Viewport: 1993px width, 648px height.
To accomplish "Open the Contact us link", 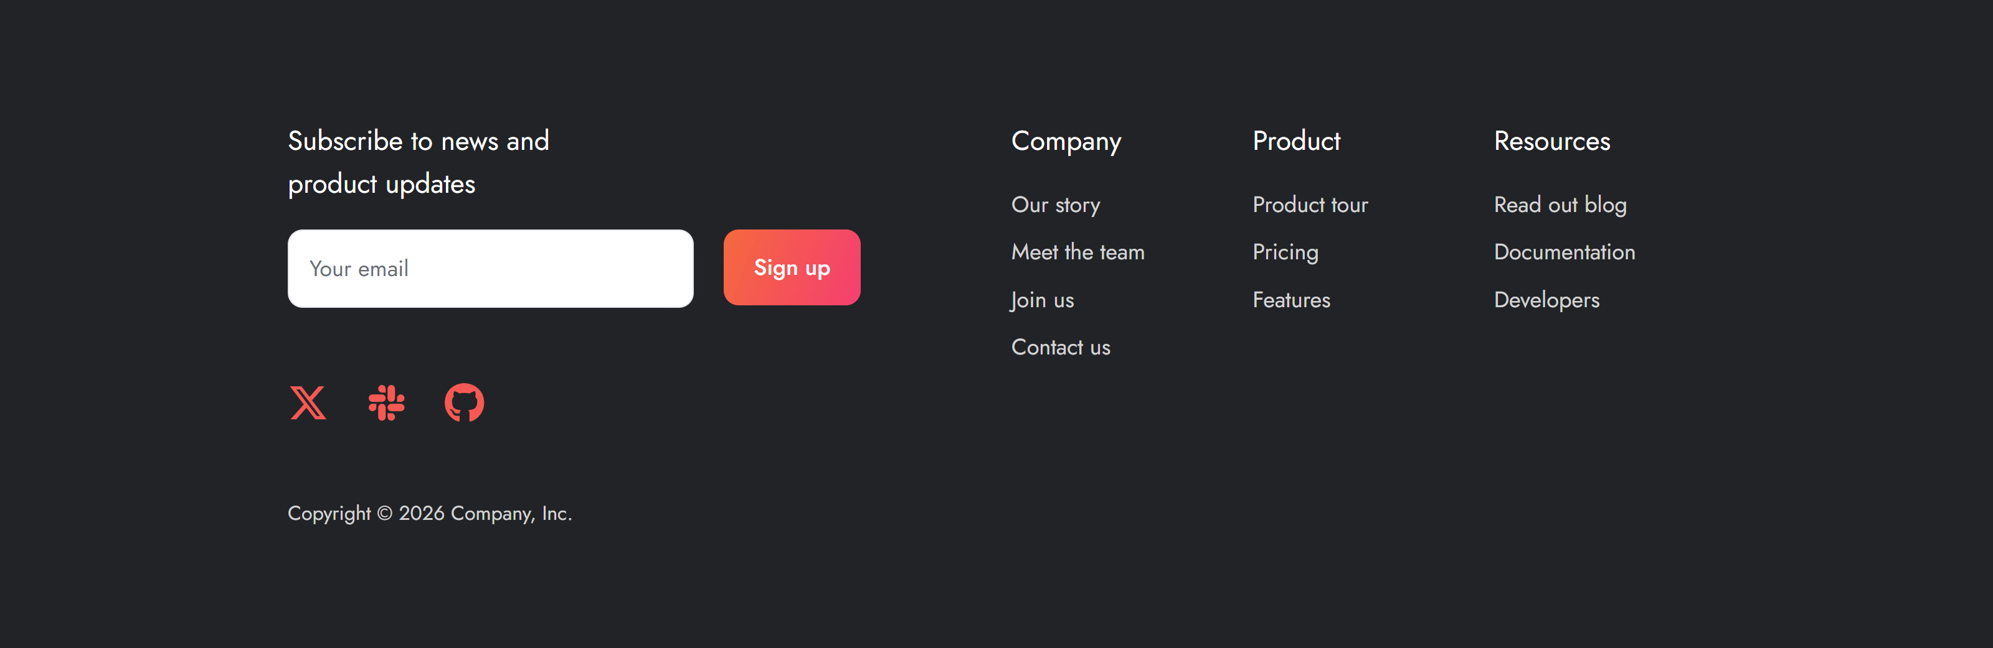I will click(1060, 348).
